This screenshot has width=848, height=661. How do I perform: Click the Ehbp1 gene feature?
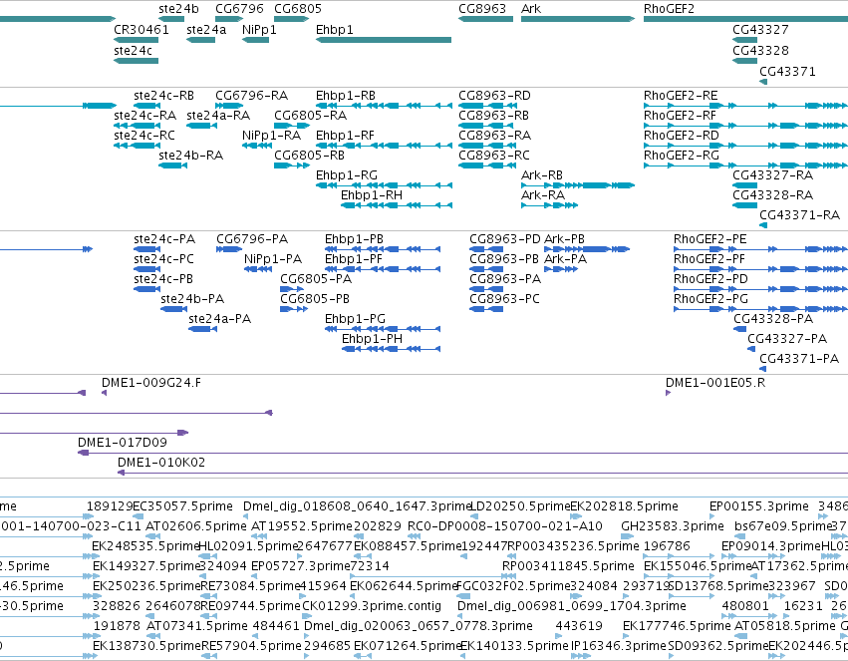click(384, 40)
